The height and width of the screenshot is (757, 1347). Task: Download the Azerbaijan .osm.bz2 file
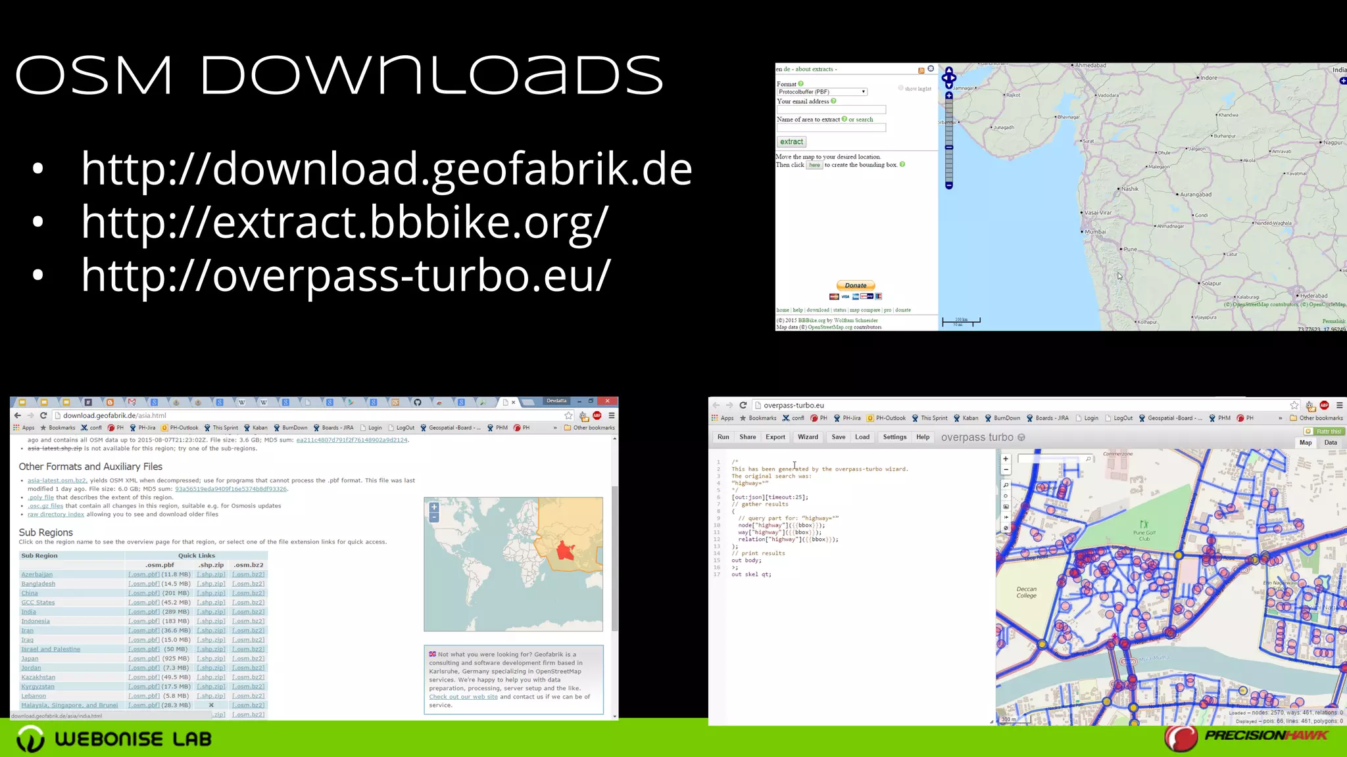pyautogui.click(x=249, y=574)
